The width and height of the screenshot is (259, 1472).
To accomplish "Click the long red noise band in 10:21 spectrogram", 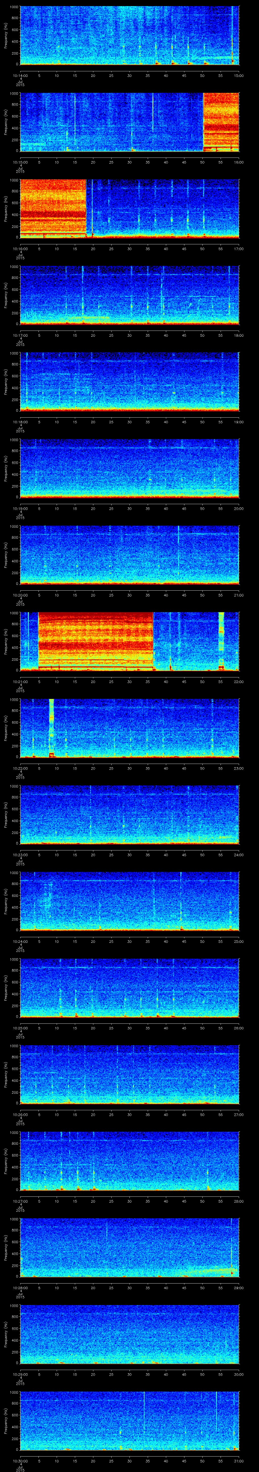I will click(x=96, y=641).
